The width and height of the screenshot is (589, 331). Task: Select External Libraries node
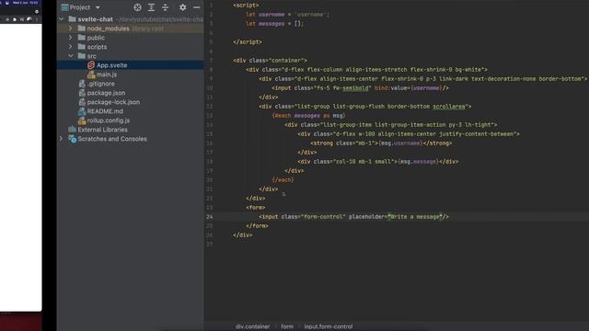(x=102, y=130)
